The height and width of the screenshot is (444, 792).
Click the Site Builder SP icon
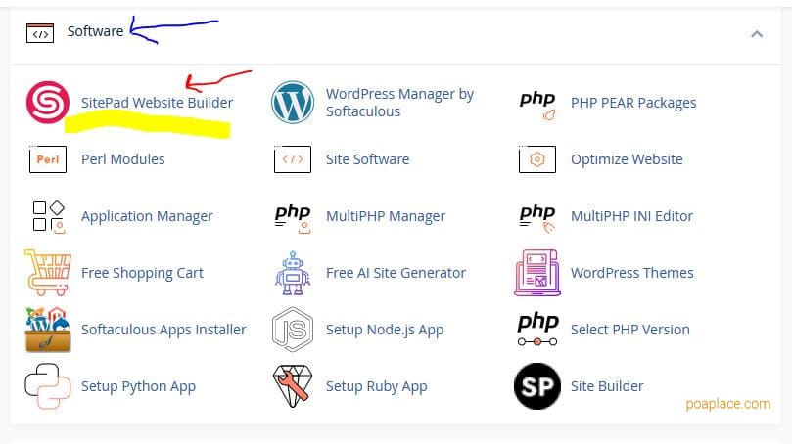[x=537, y=386]
